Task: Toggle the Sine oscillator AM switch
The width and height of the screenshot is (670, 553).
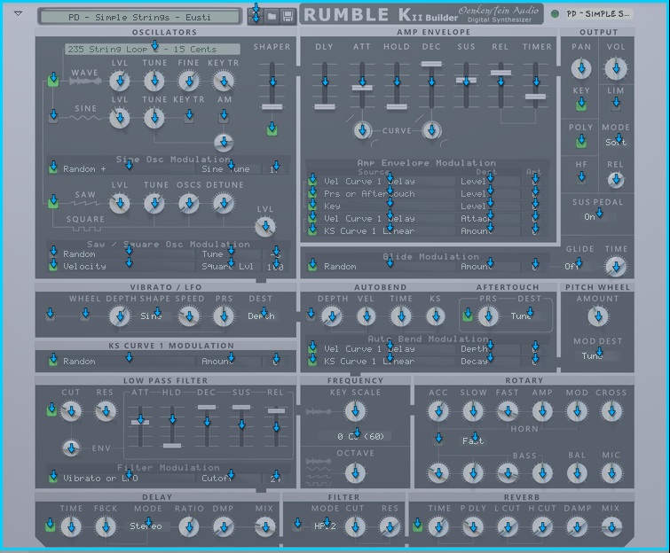Action: point(224,116)
